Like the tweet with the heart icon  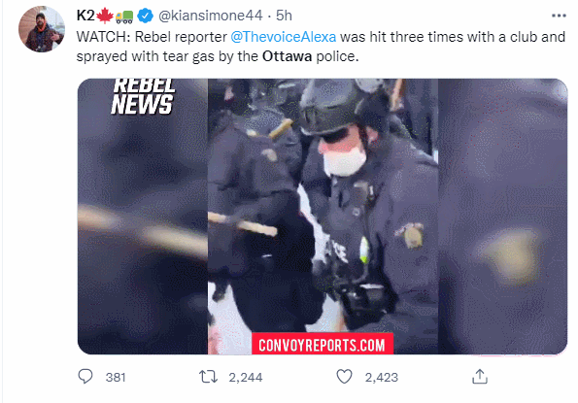click(344, 377)
